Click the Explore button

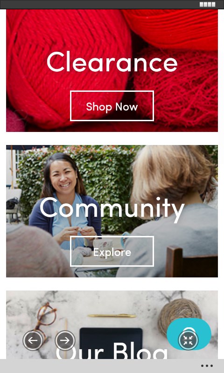point(112,251)
